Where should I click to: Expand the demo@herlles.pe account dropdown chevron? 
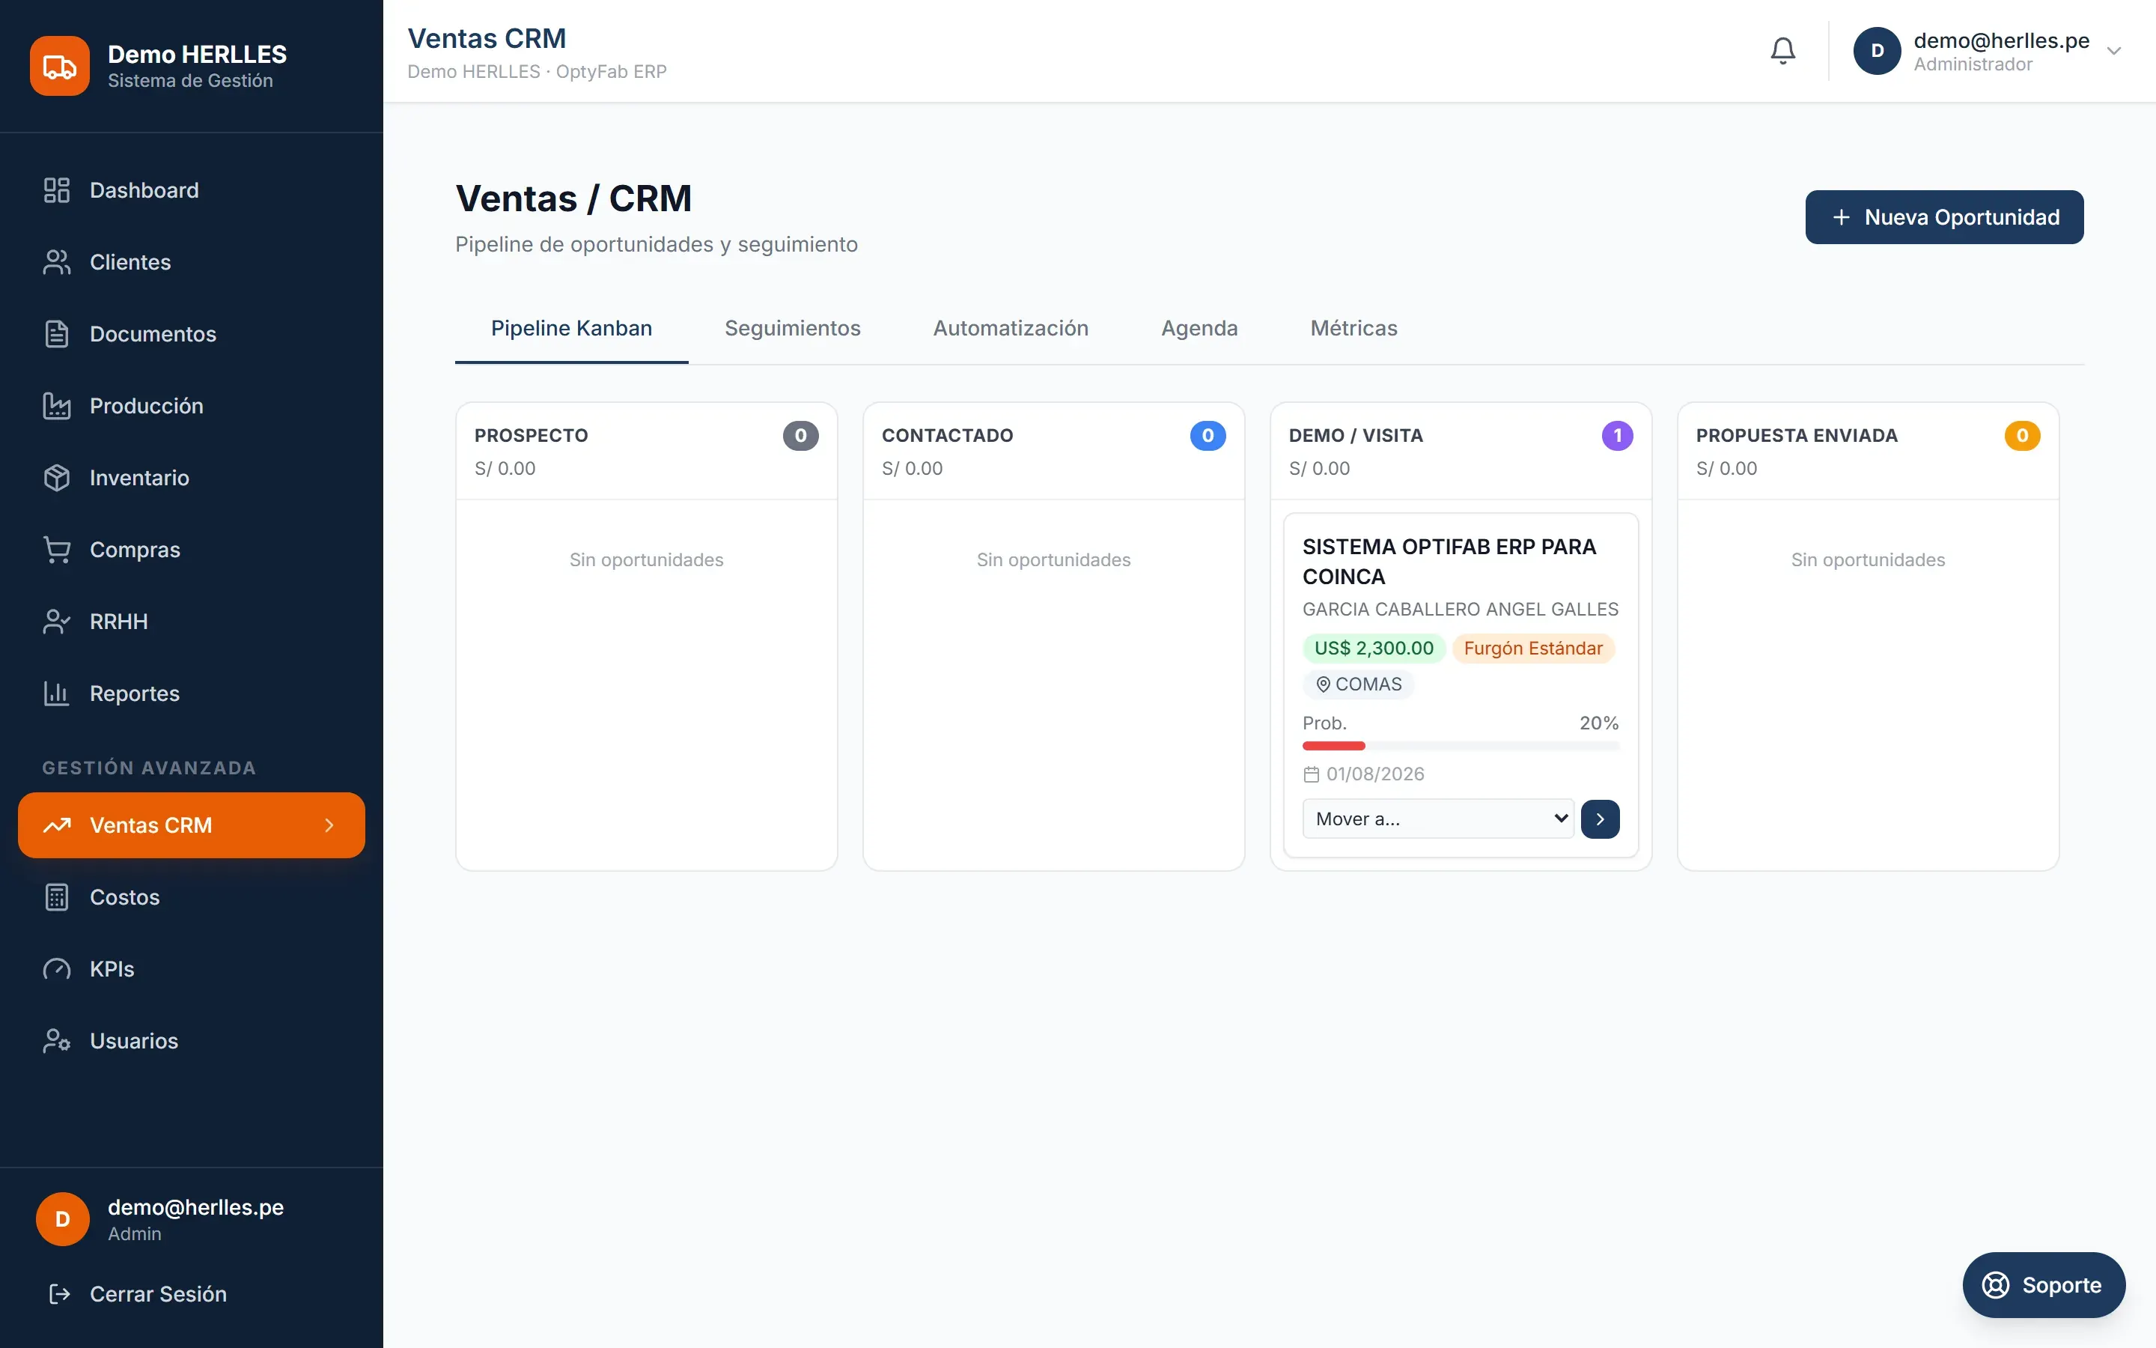pyautogui.click(x=2113, y=51)
